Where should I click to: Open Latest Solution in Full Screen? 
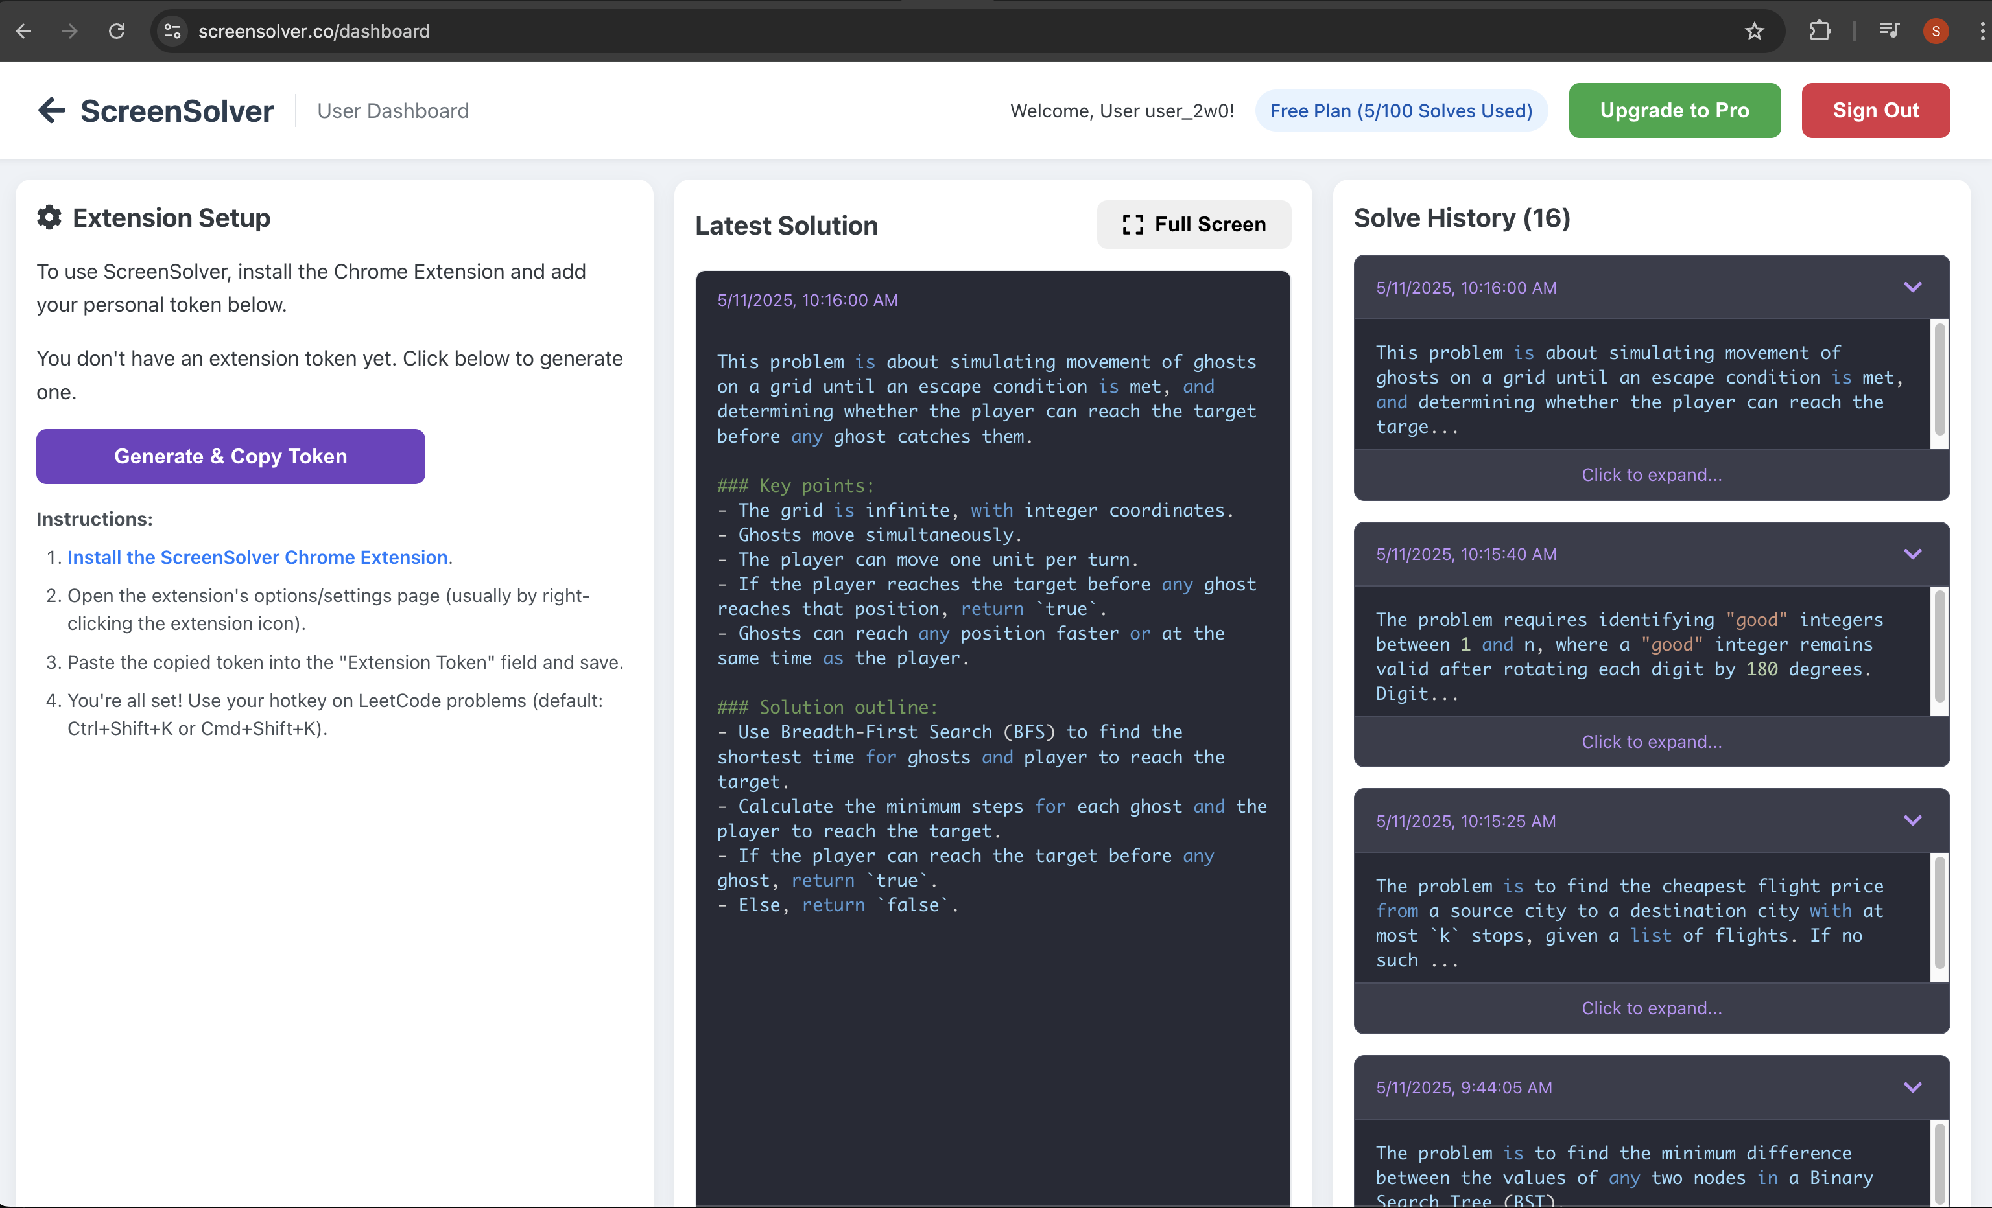1193,224
